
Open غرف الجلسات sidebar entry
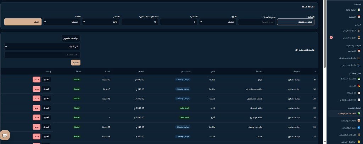345,128
